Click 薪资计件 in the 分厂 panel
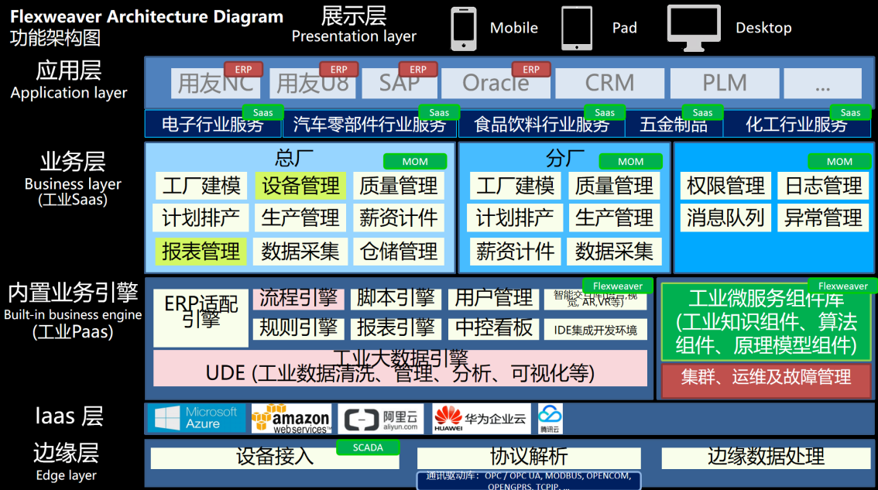 click(516, 252)
